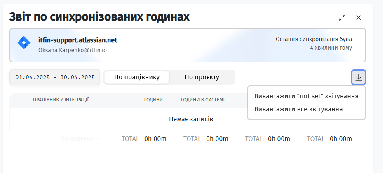Viewport: 385px width, 173px height.
Task: Expand the faint 'Обчислення' dropdown
Action: (77, 139)
